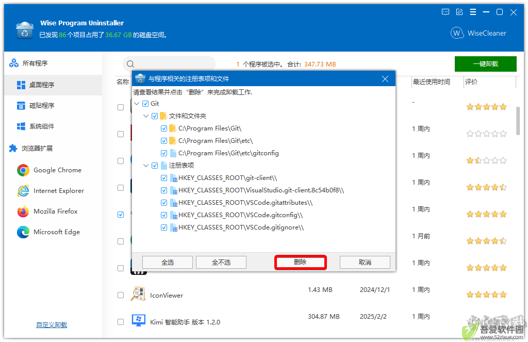Click the program list vertical scrollbar
Viewport: 528px width, 342px height.
[x=518, y=121]
